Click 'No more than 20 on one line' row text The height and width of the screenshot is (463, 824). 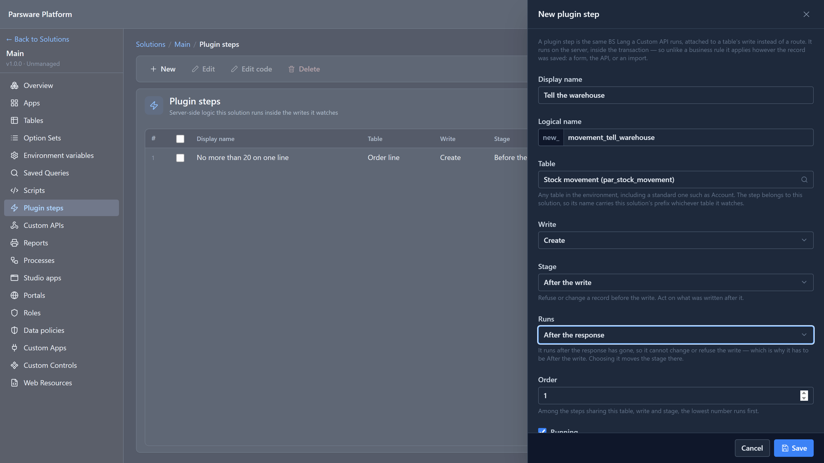coord(243,157)
